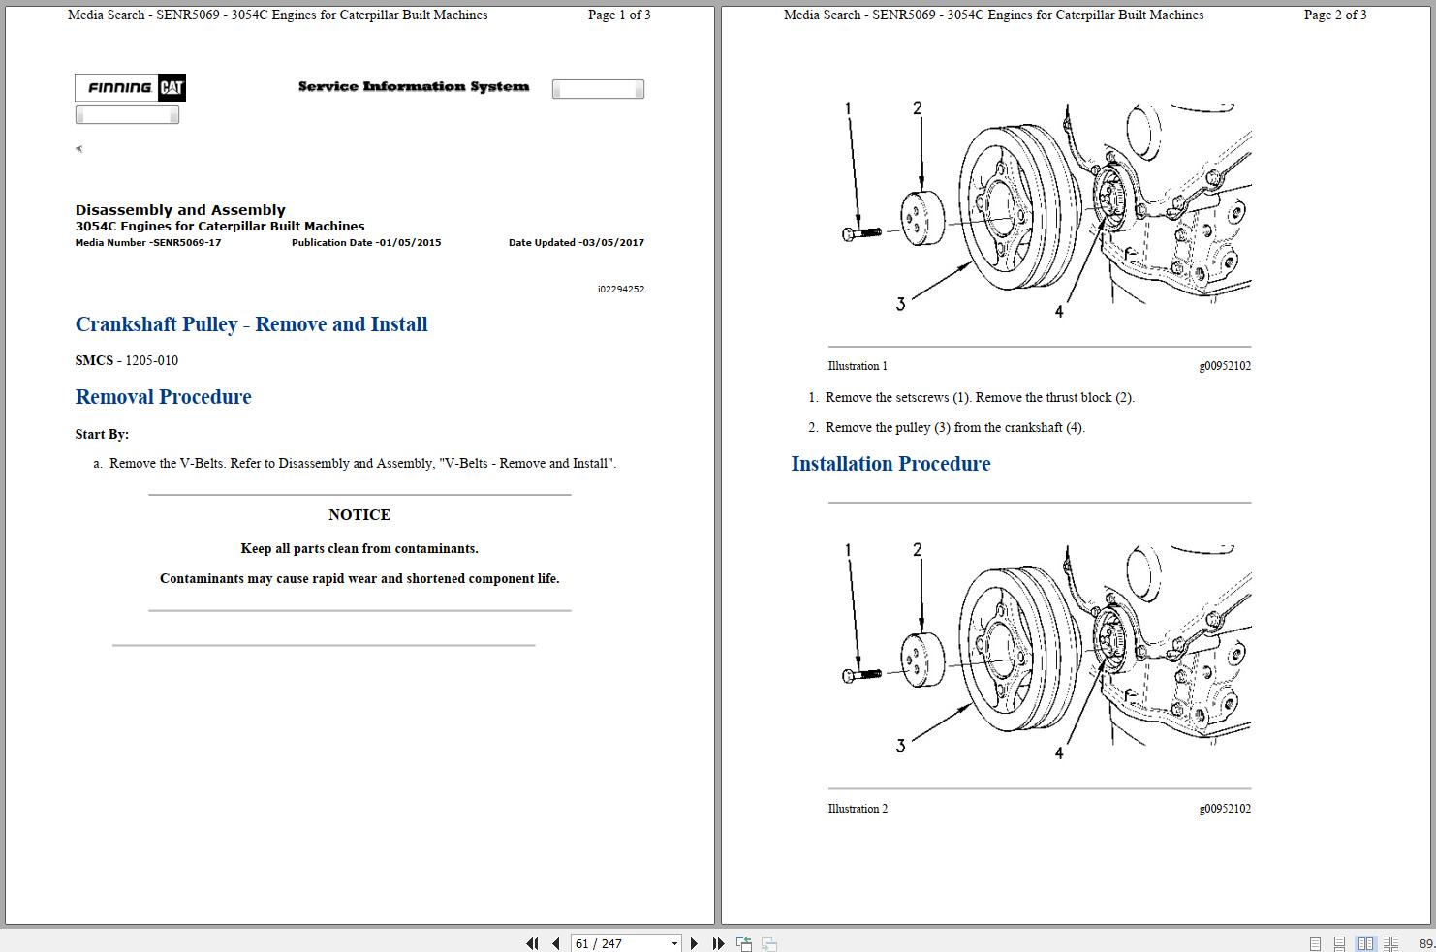Image resolution: width=1436 pixels, height=952 pixels.
Task: Go to the next page
Action: [695, 943]
